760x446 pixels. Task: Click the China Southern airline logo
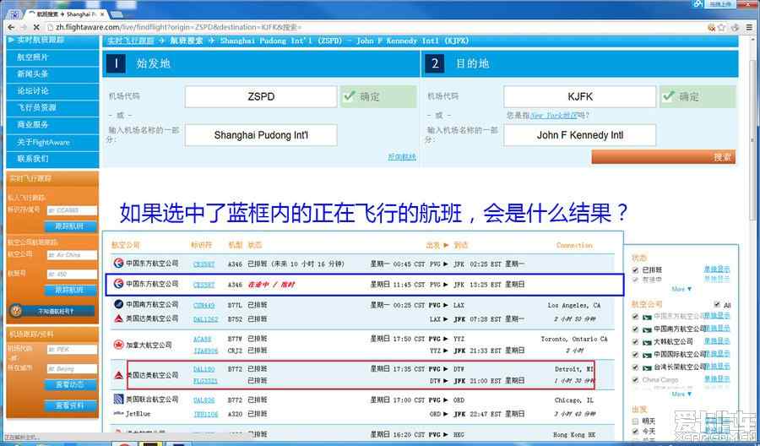pyautogui.click(x=119, y=304)
